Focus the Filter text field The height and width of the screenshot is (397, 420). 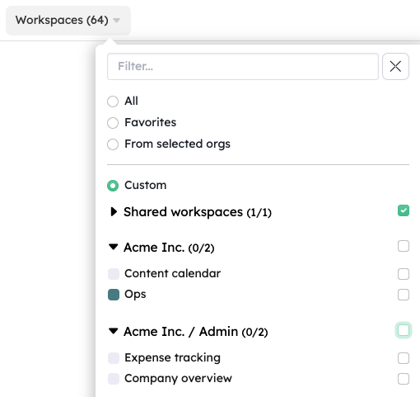click(243, 66)
